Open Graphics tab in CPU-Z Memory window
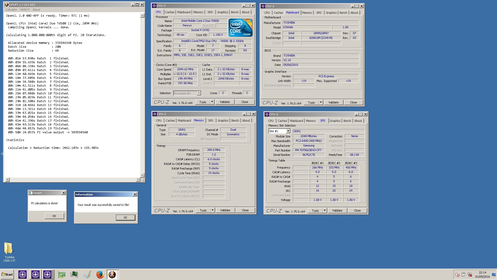This screenshot has width=497, height=280. pyautogui.click(x=223, y=121)
